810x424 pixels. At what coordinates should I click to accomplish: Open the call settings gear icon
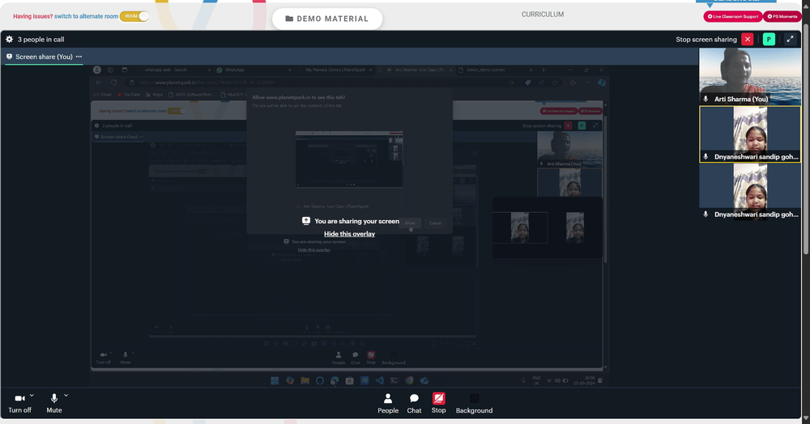9,39
